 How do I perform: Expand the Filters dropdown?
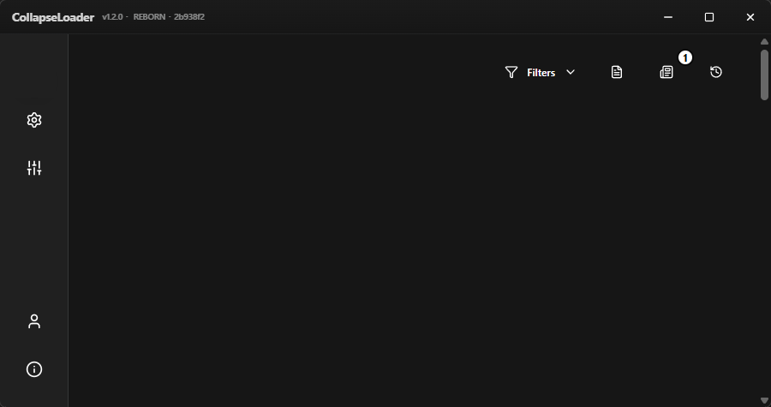click(540, 72)
